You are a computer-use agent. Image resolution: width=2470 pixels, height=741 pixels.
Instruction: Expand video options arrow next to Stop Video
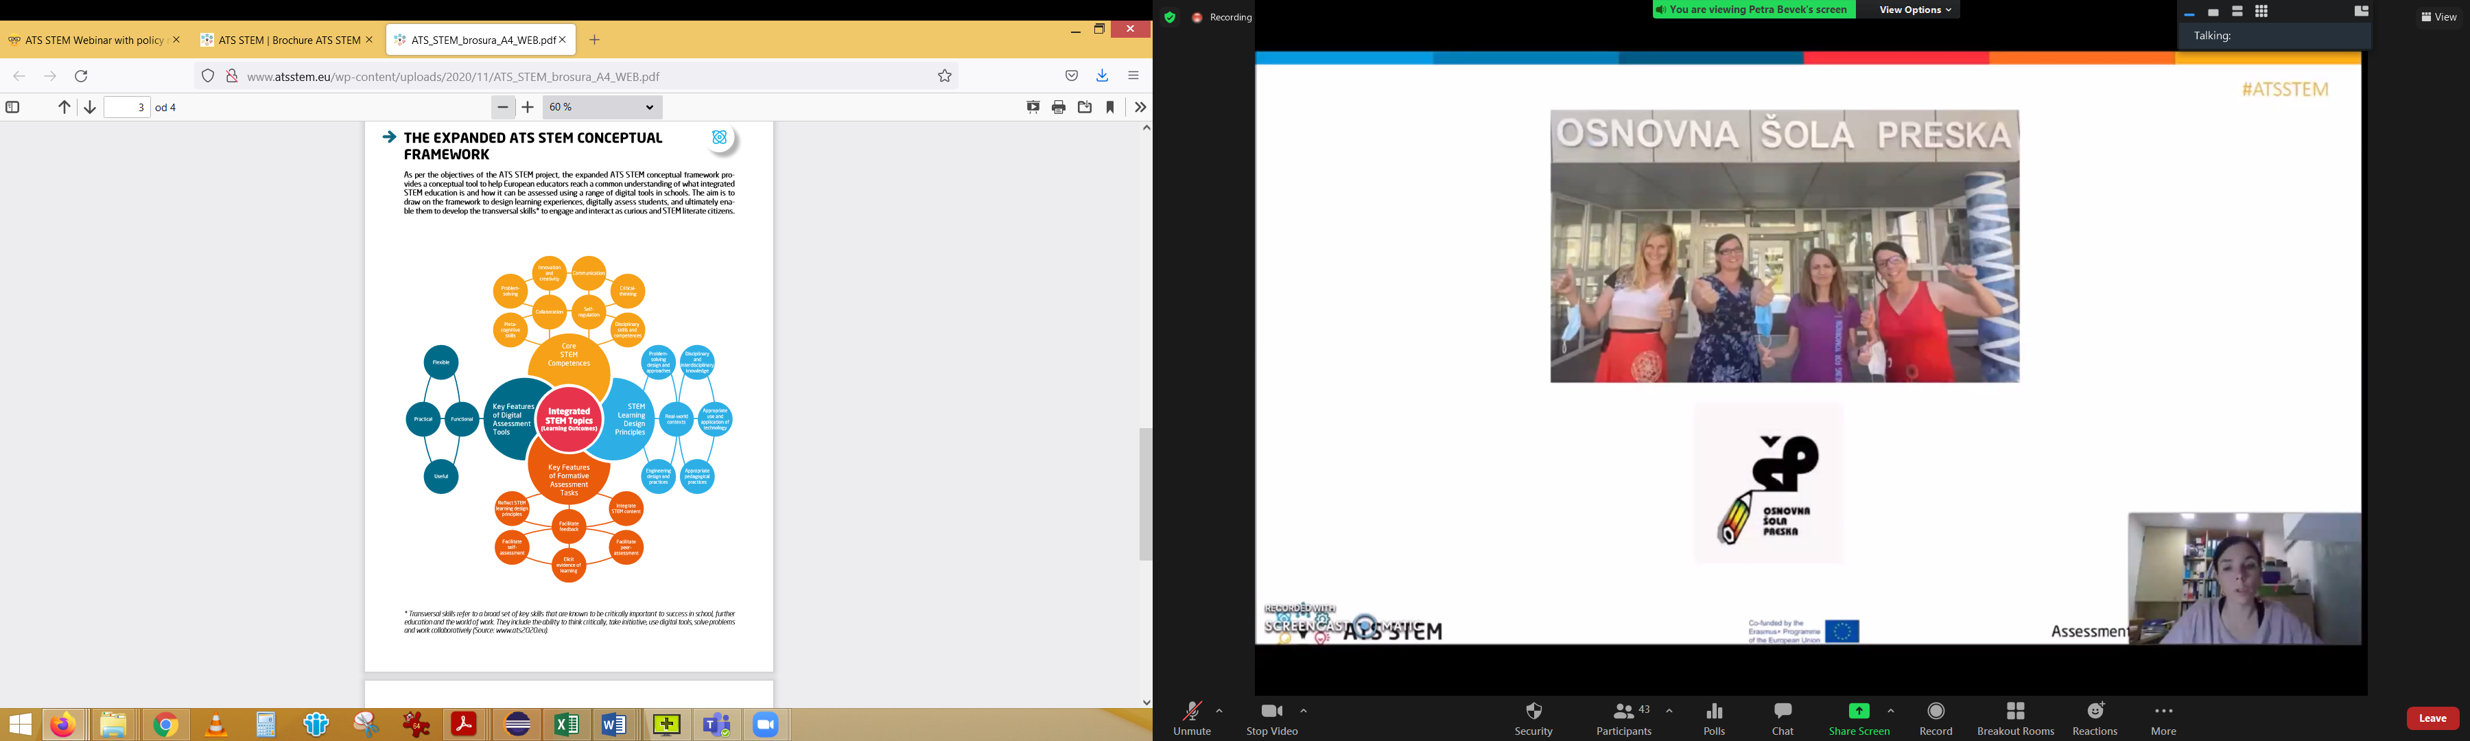click(1303, 710)
